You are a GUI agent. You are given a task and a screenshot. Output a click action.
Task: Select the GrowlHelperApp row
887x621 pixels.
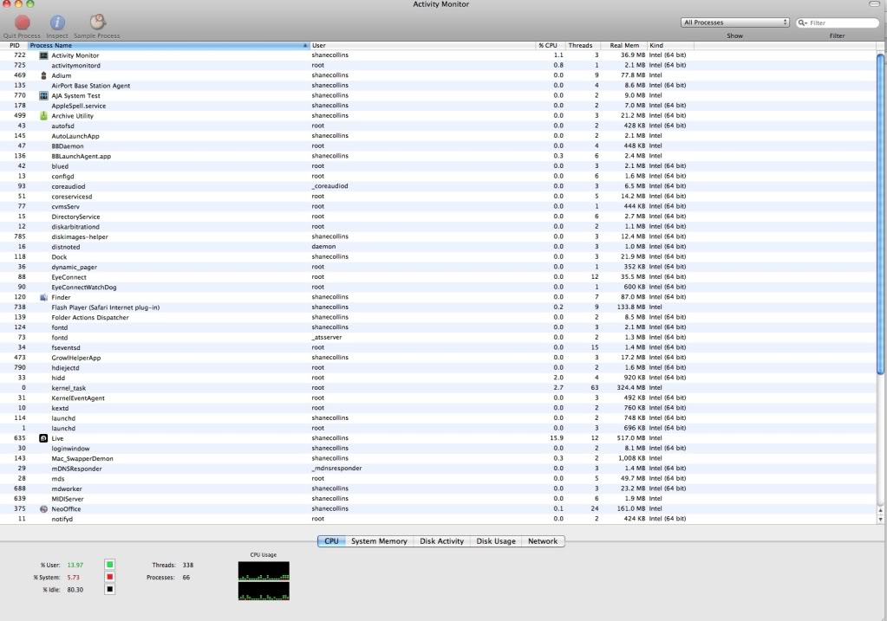(x=439, y=358)
